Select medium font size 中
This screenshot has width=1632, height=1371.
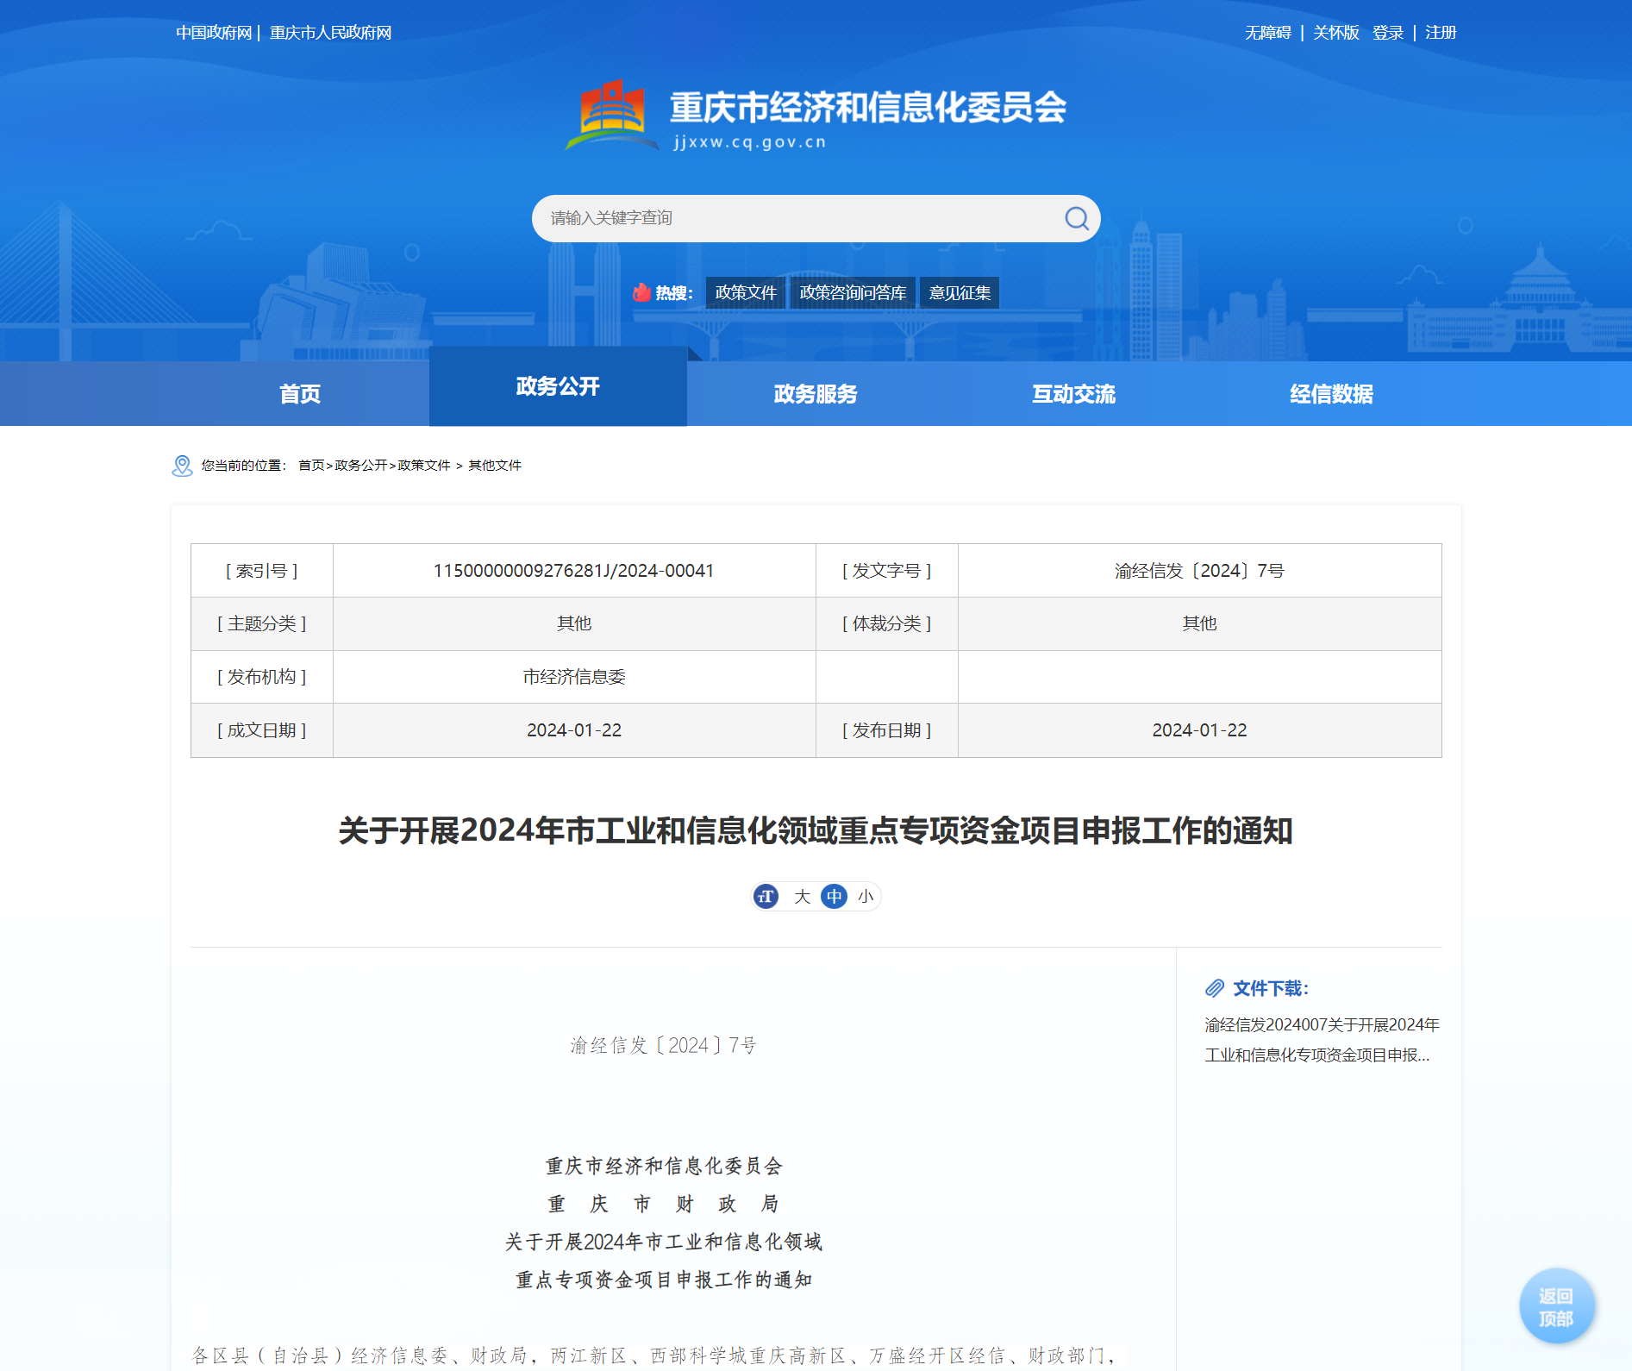[x=834, y=897]
